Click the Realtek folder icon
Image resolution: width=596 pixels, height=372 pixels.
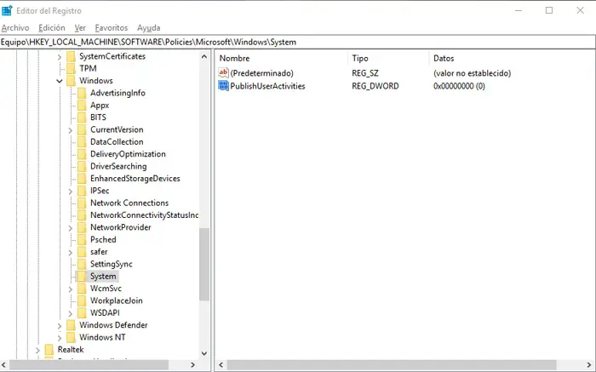[x=49, y=350]
